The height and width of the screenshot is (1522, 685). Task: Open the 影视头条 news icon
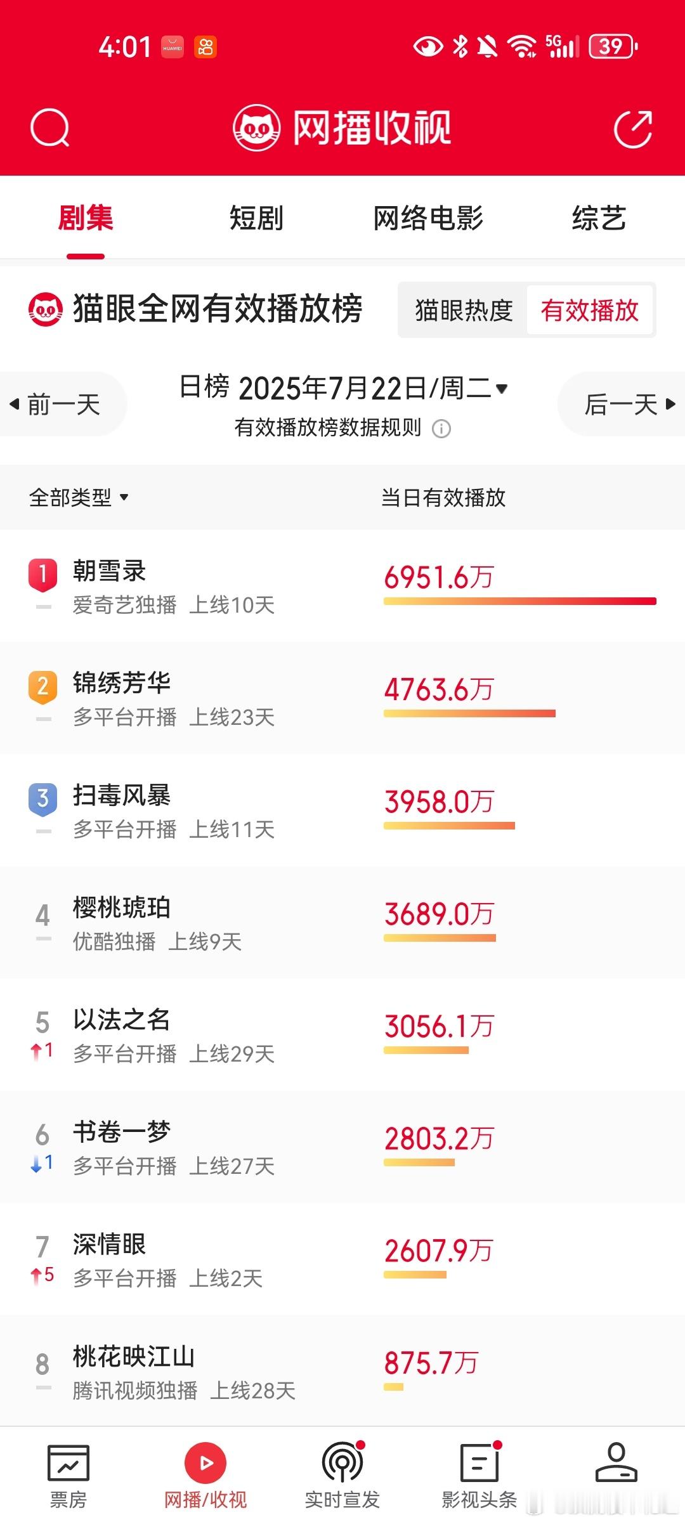480,1462
